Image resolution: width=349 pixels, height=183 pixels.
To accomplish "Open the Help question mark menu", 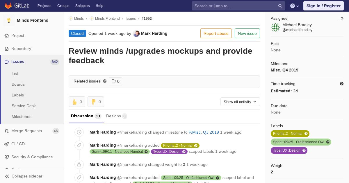I will click(295, 6).
